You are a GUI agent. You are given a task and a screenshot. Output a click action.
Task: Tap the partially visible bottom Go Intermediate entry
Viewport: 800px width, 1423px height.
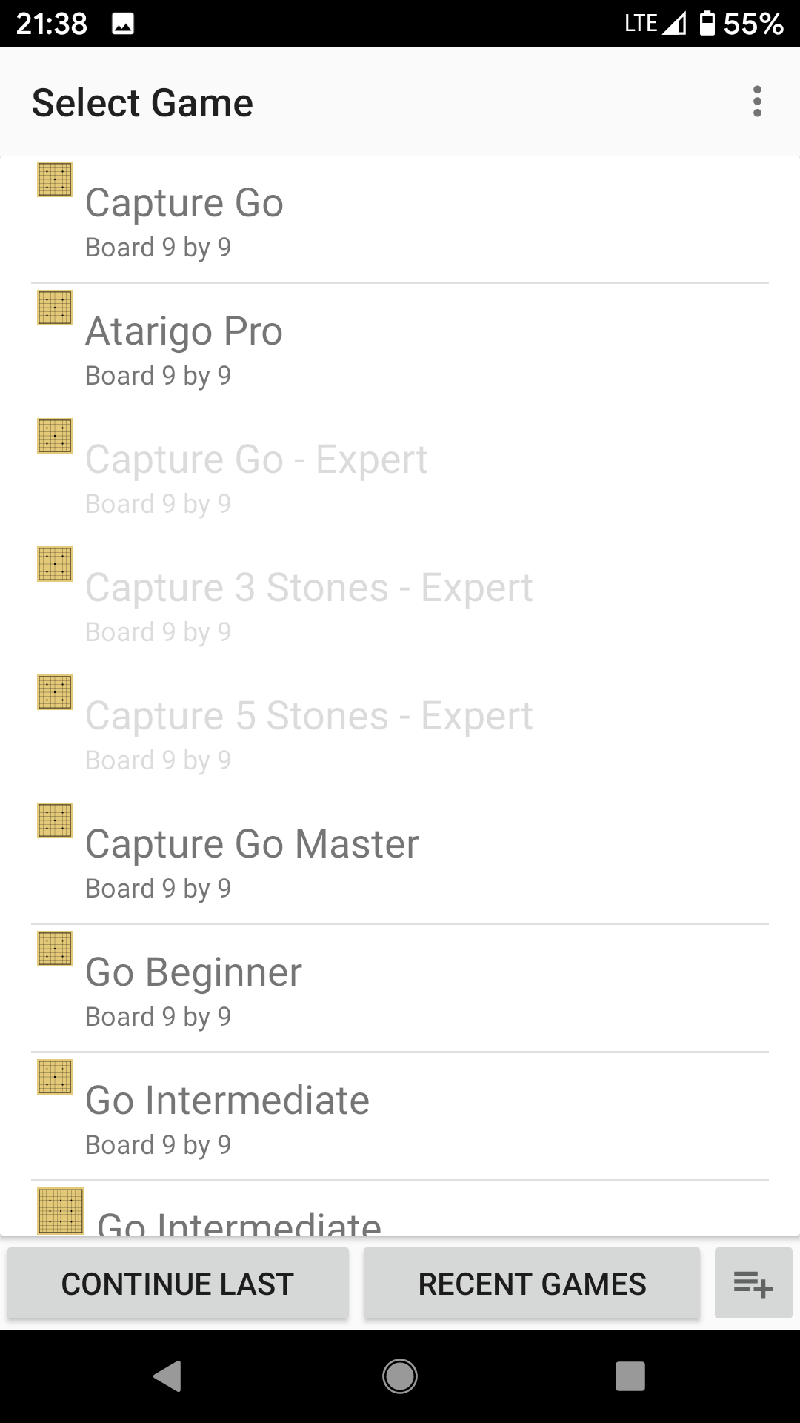pos(400,1215)
